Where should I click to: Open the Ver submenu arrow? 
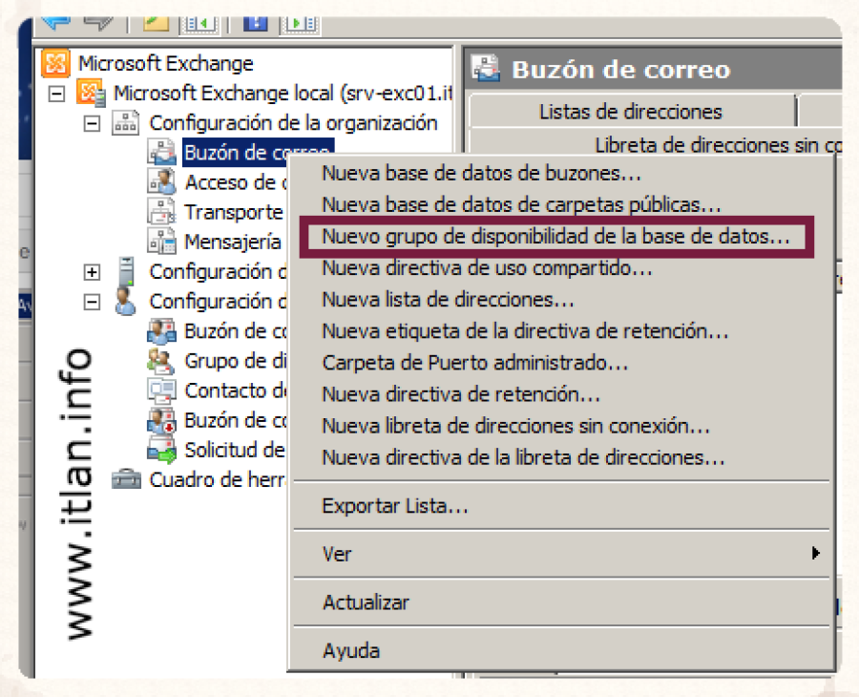(x=815, y=553)
